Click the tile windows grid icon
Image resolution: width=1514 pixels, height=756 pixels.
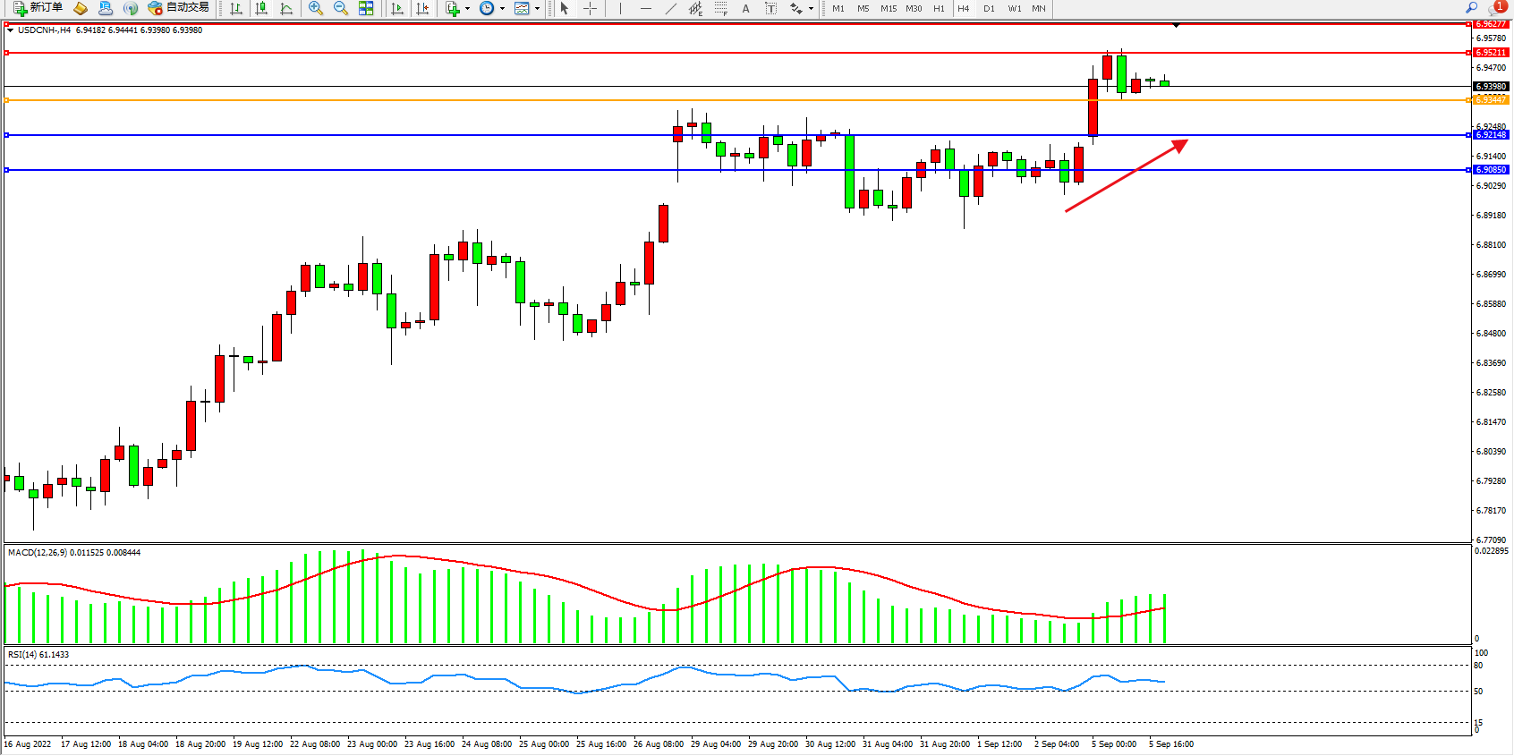point(366,8)
